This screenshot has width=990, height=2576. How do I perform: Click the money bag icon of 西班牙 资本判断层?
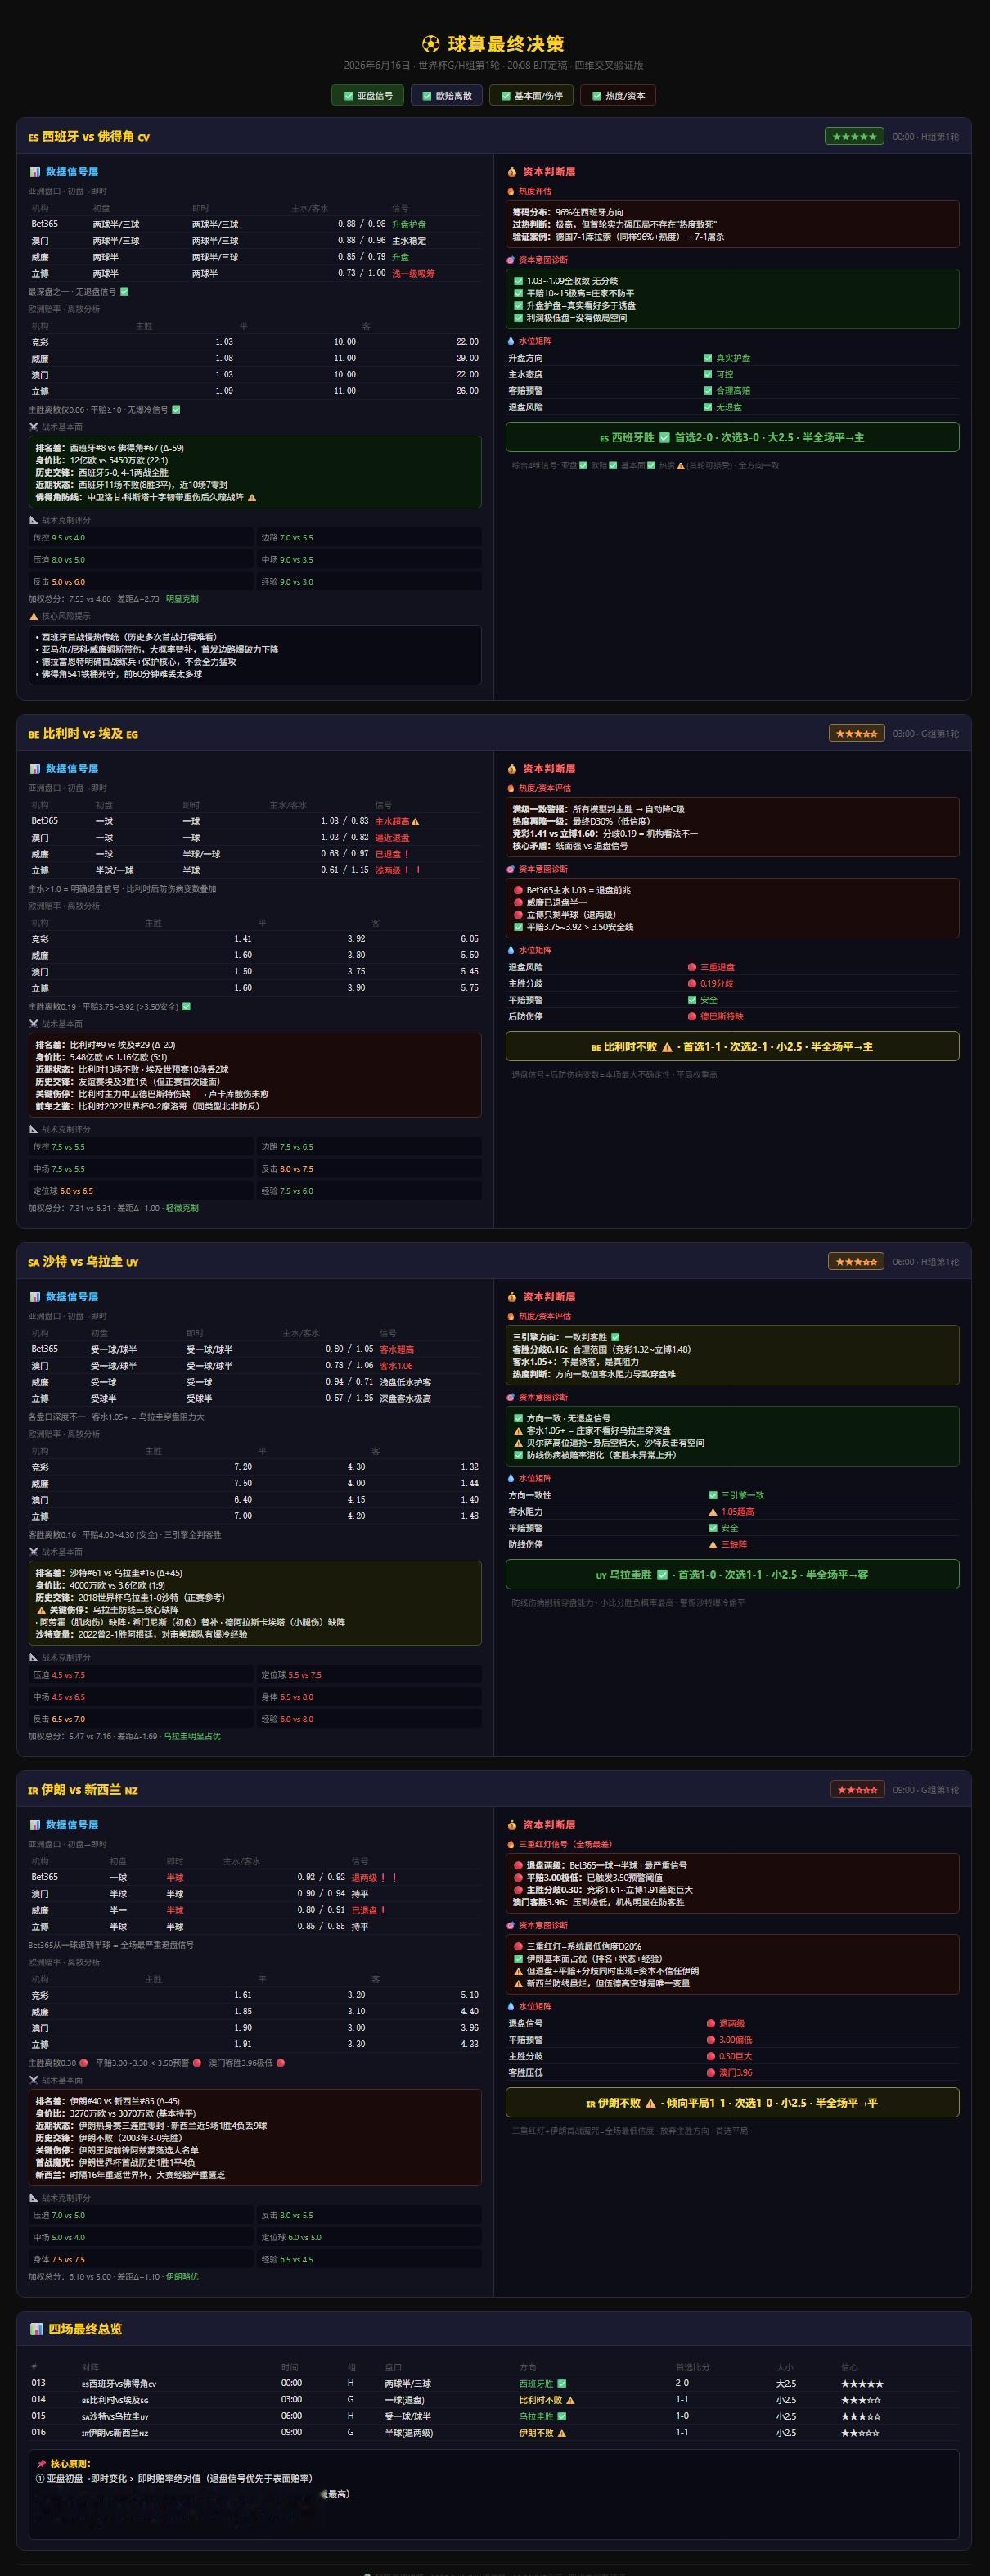tap(511, 172)
